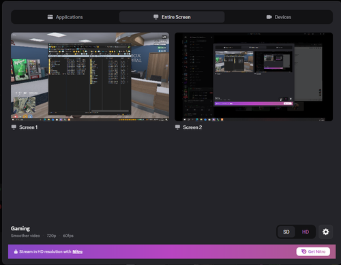The width and height of the screenshot is (341, 265).
Task: Click the Screen 1 label
Action: point(29,127)
